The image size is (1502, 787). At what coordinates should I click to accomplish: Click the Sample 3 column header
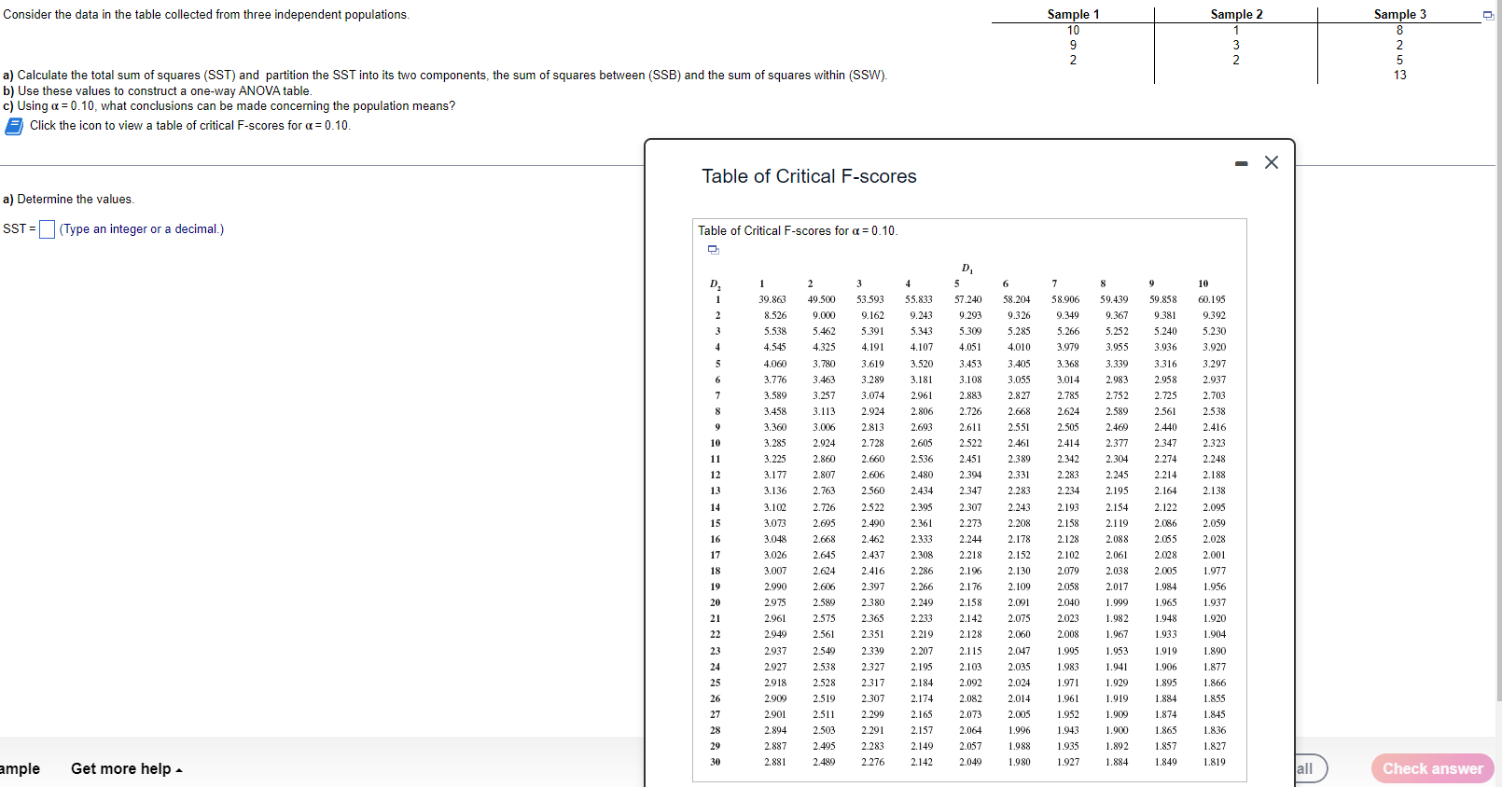tap(1399, 14)
